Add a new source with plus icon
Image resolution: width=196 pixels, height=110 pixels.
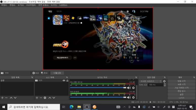pos(37,98)
